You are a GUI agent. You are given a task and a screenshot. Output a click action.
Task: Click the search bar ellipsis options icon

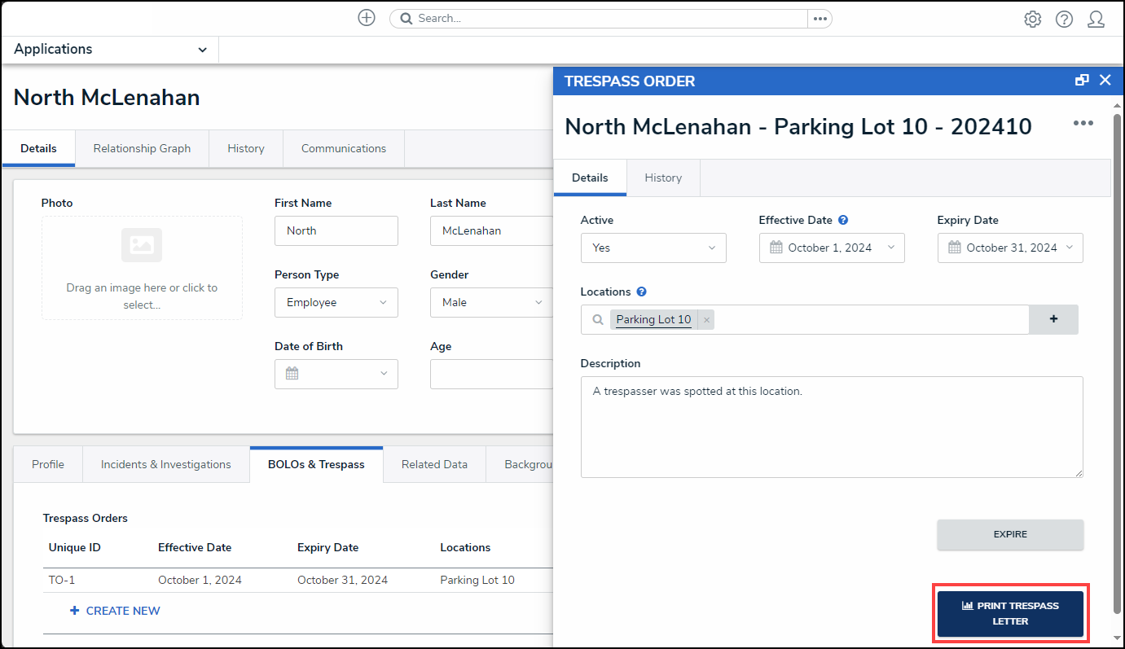tap(820, 19)
